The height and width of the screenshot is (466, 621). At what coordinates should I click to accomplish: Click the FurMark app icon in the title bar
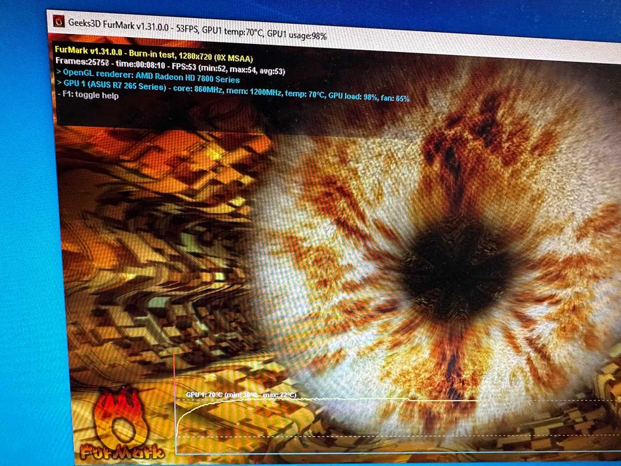pos(59,21)
